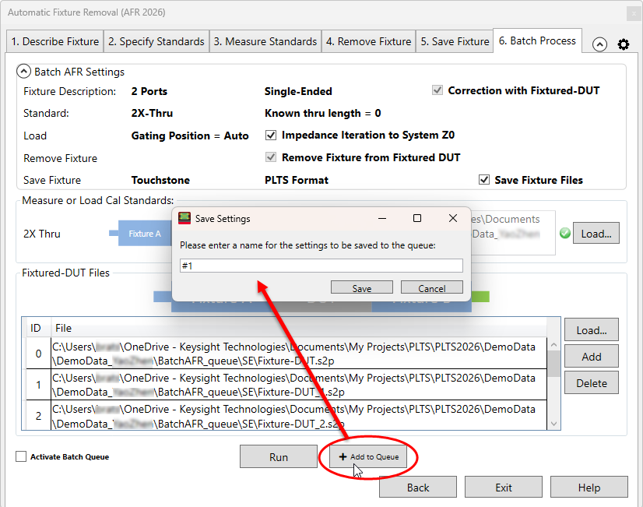Image resolution: width=643 pixels, height=507 pixels.
Task: Open the settings gear icon
Action: pyautogui.click(x=623, y=44)
